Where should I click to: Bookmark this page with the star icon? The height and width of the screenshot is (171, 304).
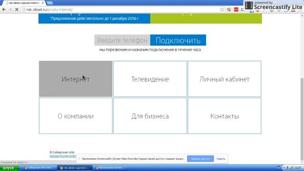tap(222, 9)
